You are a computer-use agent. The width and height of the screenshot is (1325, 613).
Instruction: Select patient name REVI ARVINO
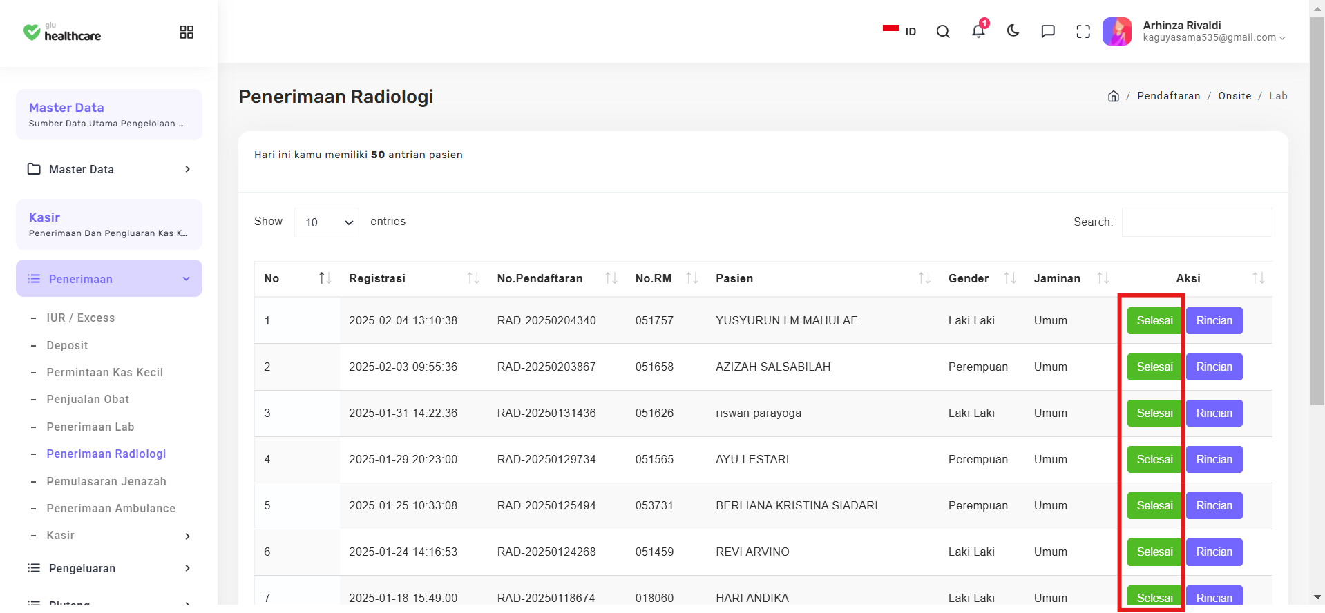click(x=752, y=552)
